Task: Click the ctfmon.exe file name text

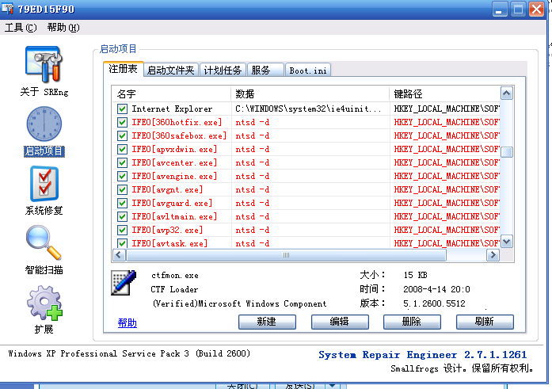Action: (x=175, y=275)
